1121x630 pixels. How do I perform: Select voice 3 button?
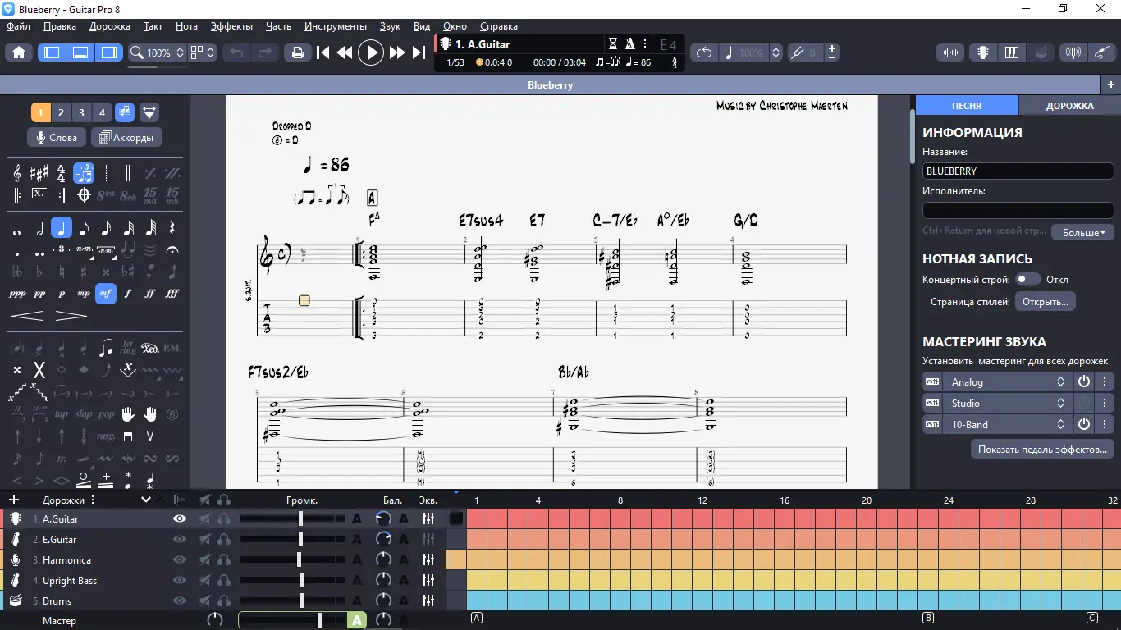[81, 112]
